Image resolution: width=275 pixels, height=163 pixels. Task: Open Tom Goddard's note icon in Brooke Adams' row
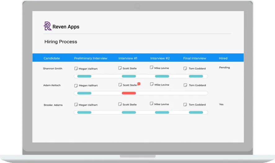click(x=185, y=105)
